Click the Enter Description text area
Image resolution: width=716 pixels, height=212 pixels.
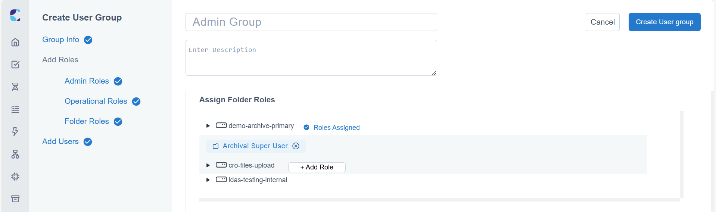(x=311, y=58)
